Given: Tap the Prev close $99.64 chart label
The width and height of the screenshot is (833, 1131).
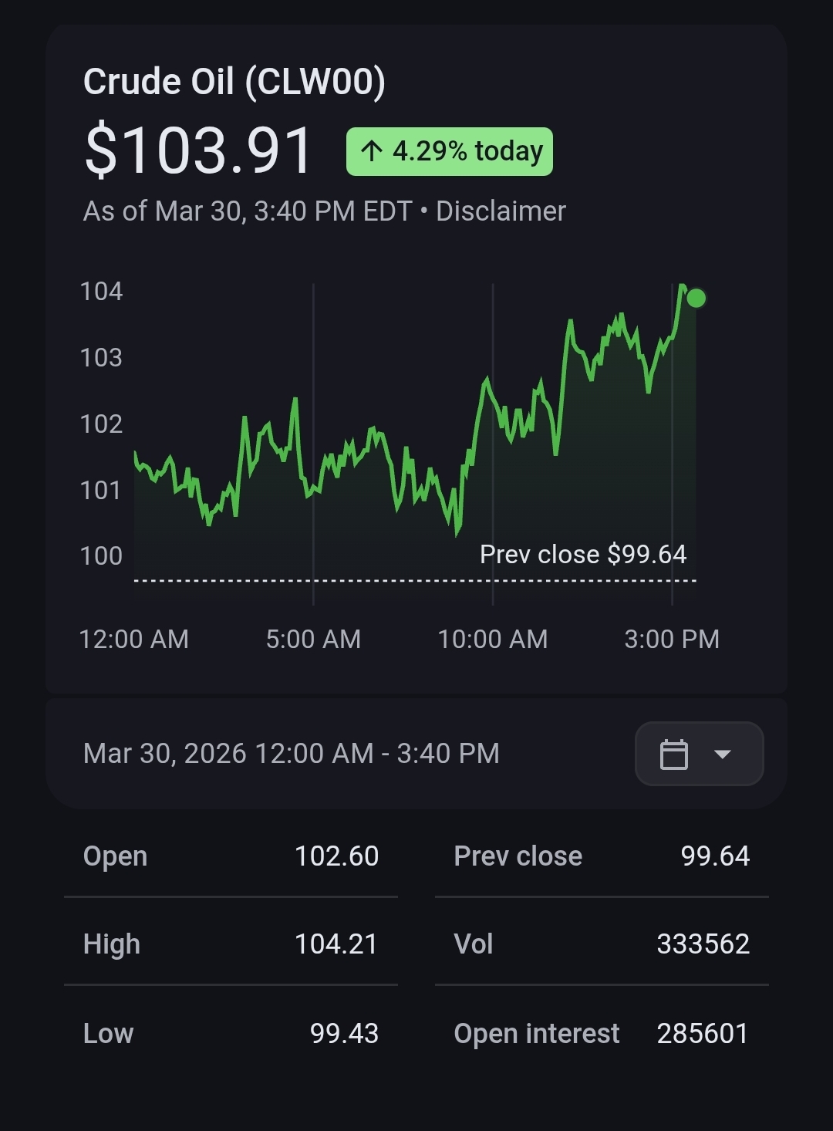Looking at the screenshot, I should pyautogui.click(x=582, y=554).
